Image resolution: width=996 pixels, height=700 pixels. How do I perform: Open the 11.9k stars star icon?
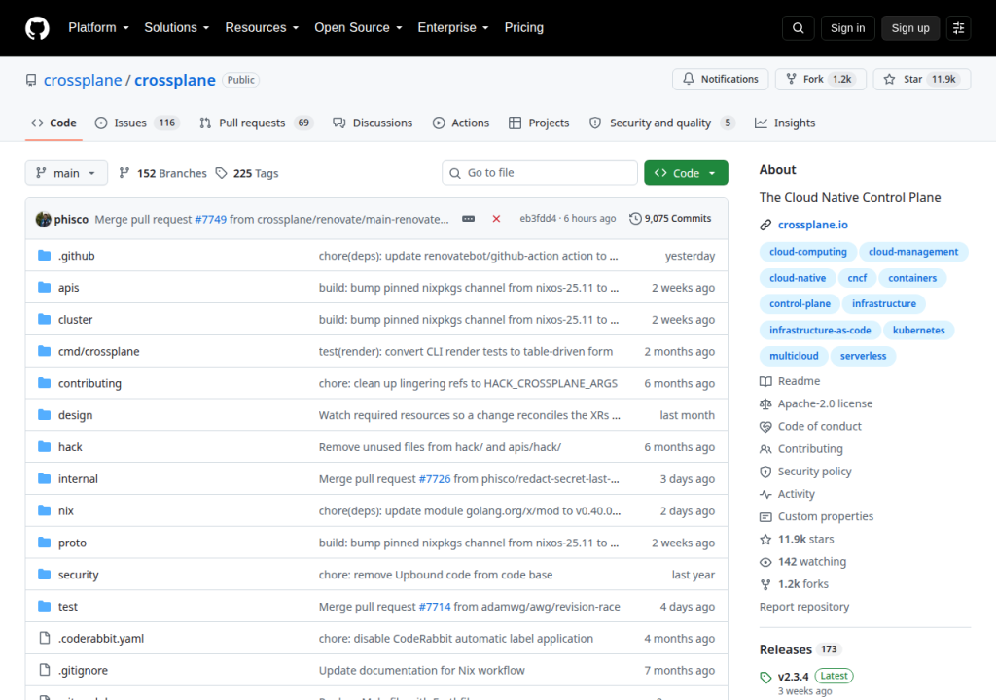[x=765, y=540]
